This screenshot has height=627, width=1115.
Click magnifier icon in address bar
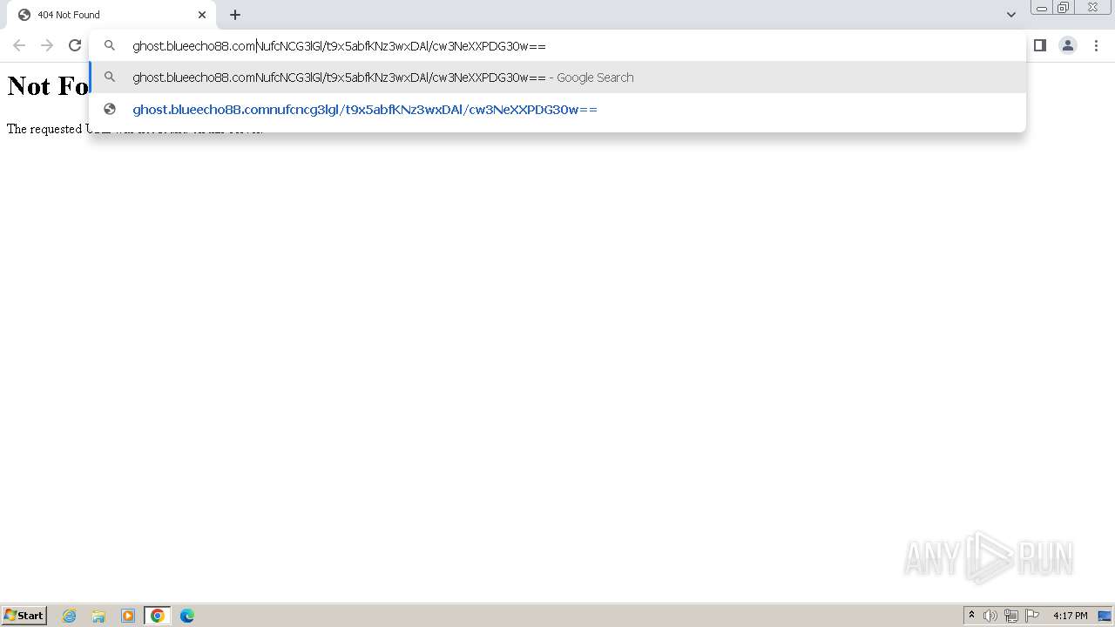point(110,45)
